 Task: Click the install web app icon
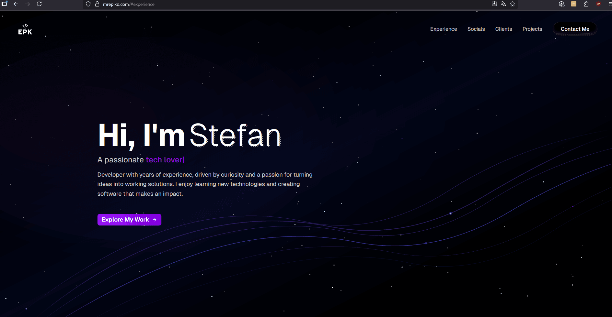point(494,4)
